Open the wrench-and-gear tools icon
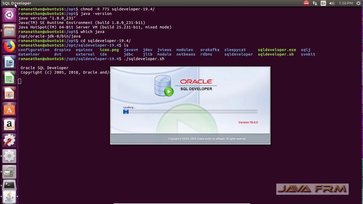This screenshot has width=363, height=204. pyautogui.click(x=9, y=140)
